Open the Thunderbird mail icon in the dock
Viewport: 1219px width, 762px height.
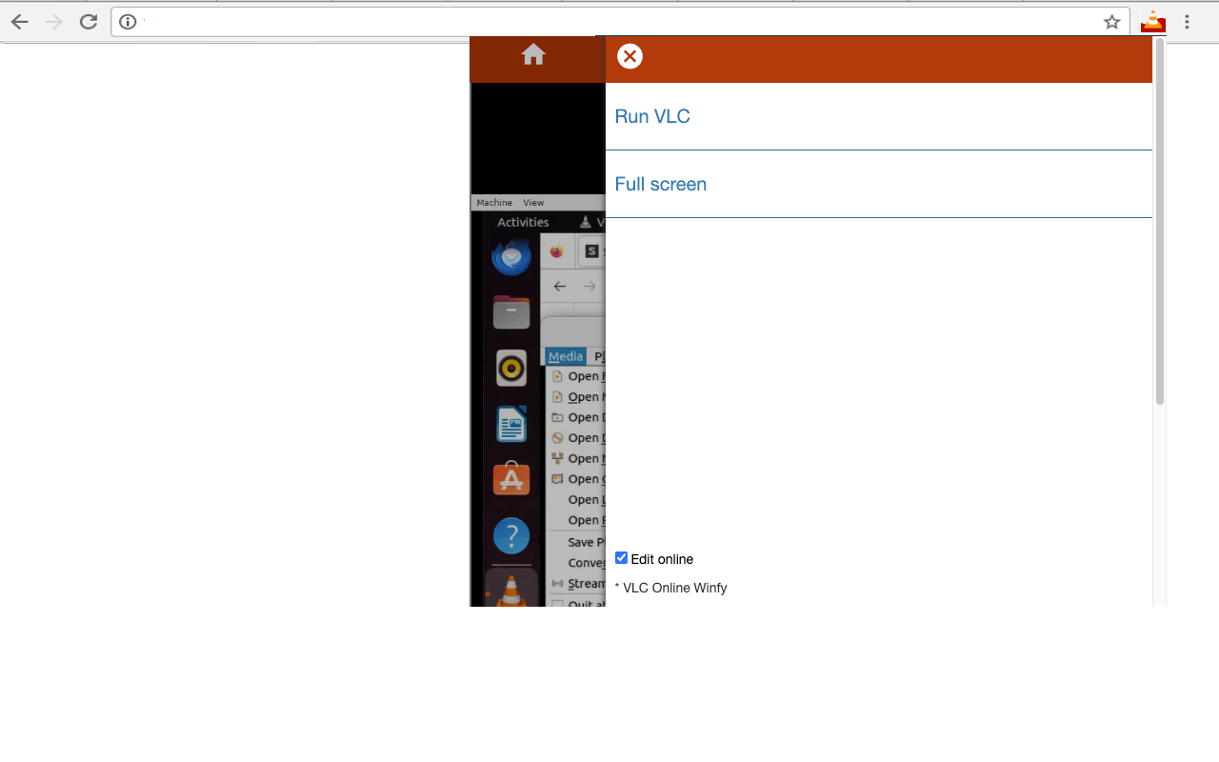click(x=511, y=256)
